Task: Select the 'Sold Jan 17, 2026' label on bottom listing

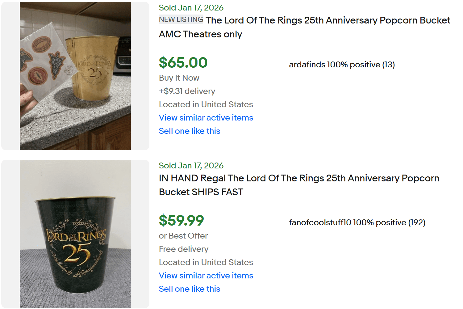Action: (x=191, y=166)
